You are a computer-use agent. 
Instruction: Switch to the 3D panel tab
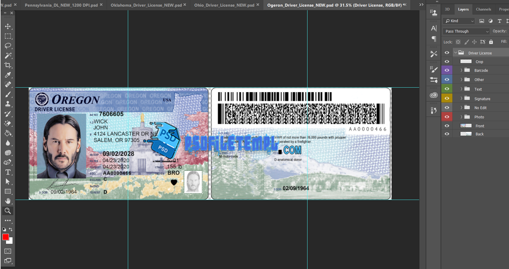tap(447, 9)
